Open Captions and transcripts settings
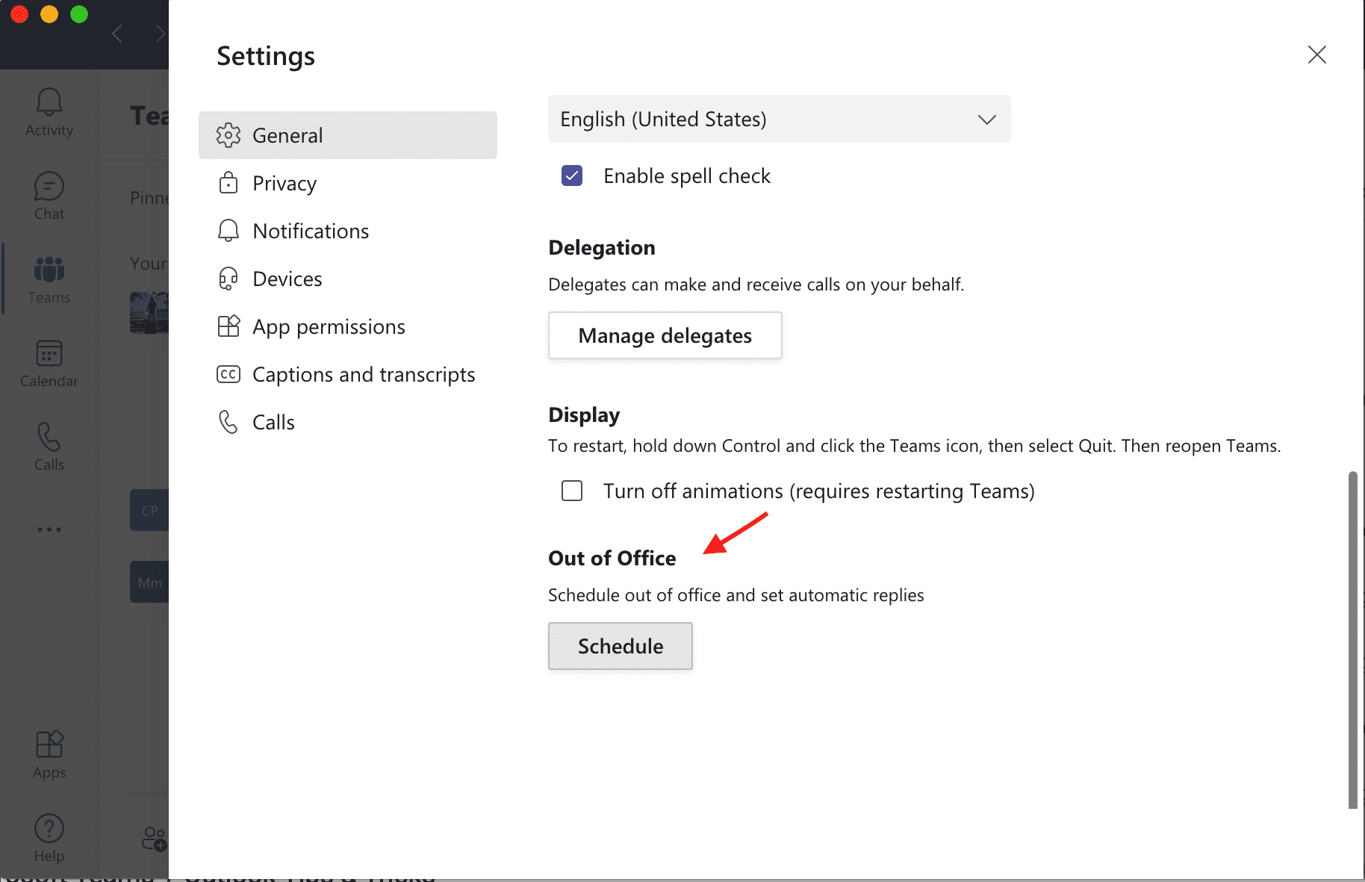The height and width of the screenshot is (882, 1365). click(364, 375)
